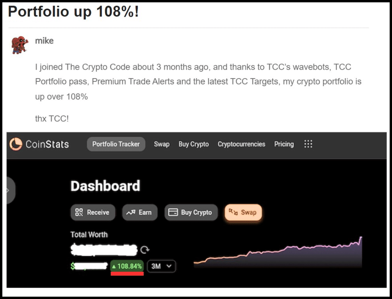392x299 pixels.
Task: Click the Receive QR code button
Action: (93, 212)
